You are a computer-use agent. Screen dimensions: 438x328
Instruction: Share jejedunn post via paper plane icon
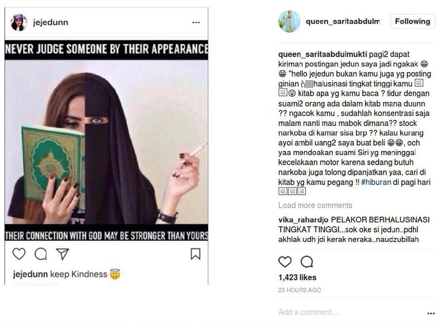tap(63, 254)
